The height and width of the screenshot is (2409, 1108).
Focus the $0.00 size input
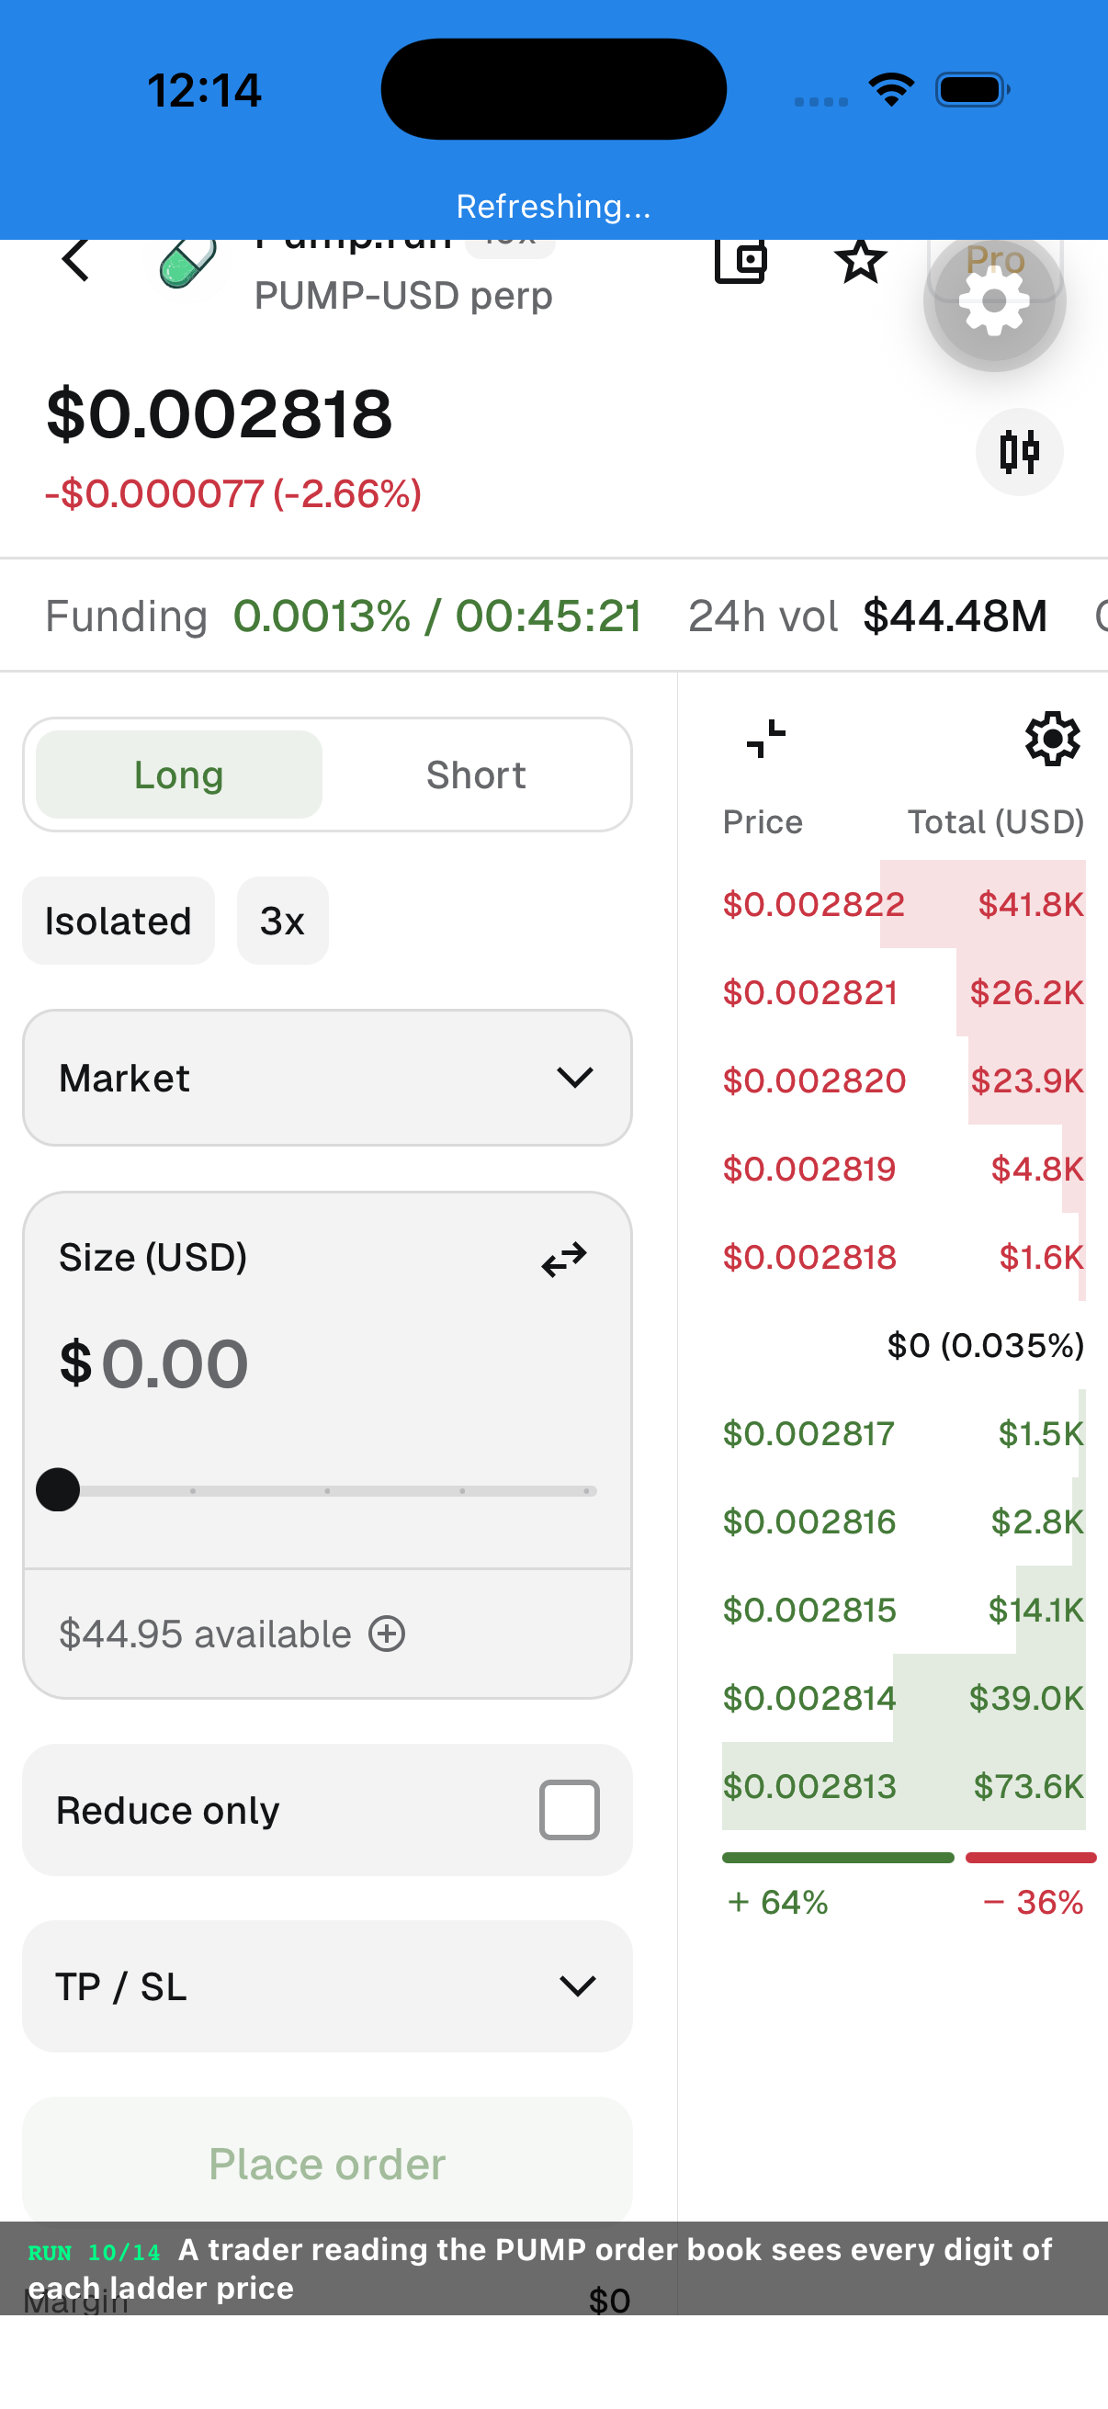(x=153, y=1363)
